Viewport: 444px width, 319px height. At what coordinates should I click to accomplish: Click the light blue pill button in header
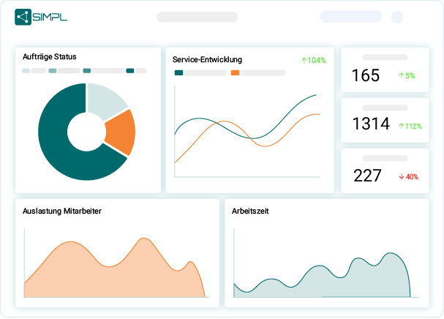pos(350,17)
